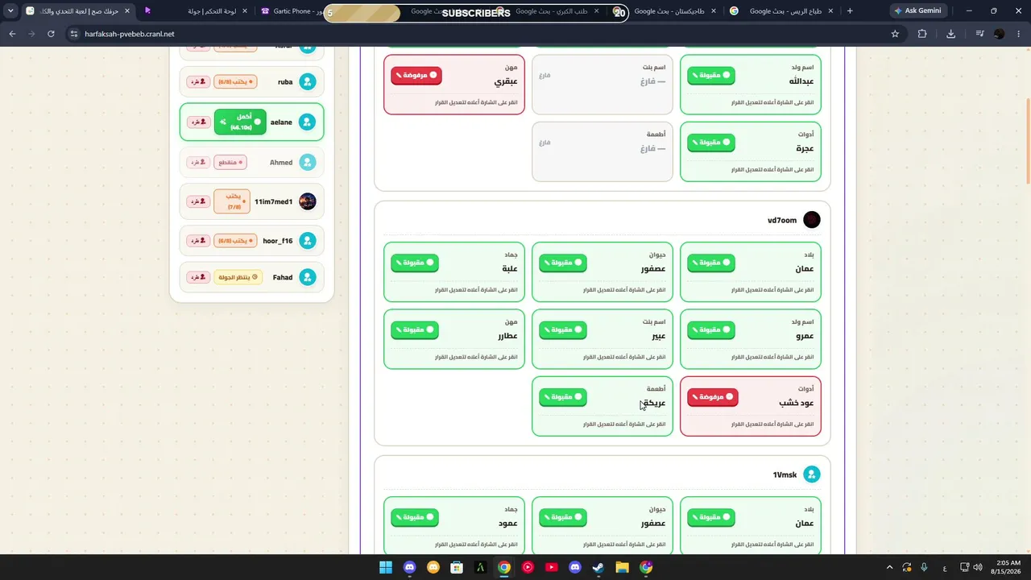Toggle vd7oom's عمان answer badge
The width and height of the screenshot is (1031, 580).
point(710,263)
